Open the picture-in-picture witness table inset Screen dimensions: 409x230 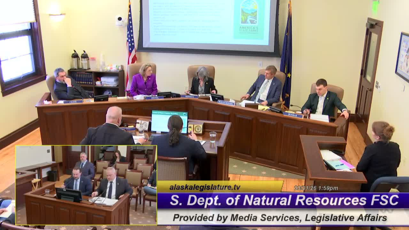coord(86,185)
